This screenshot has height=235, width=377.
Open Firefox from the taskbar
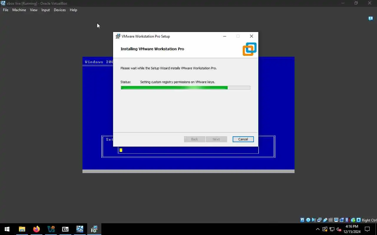(x=36, y=229)
